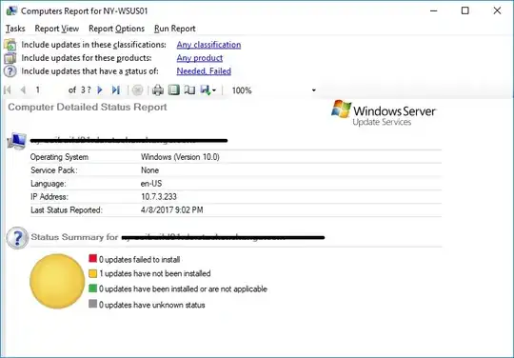Image resolution: width=514 pixels, height=358 pixels.
Task: Click the en-US language value
Action: coord(151,184)
